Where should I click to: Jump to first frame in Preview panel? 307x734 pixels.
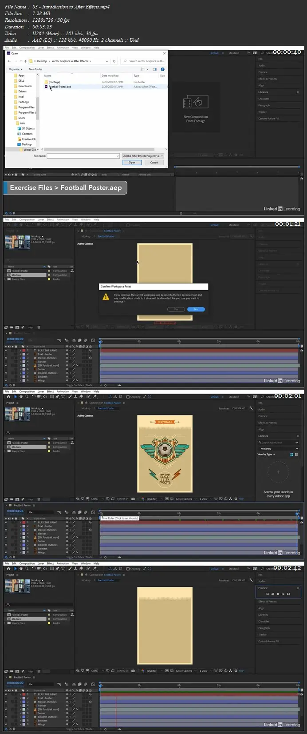pyautogui.click(x=267, y=594)
